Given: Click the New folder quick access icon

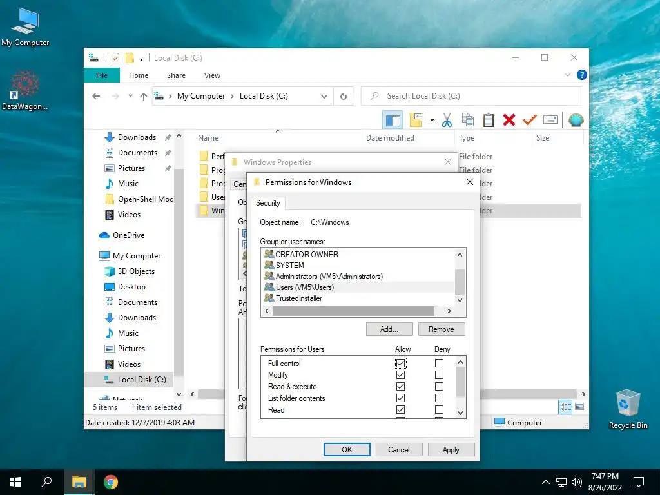Looking at the screenshot, I should tap(130, 58).
